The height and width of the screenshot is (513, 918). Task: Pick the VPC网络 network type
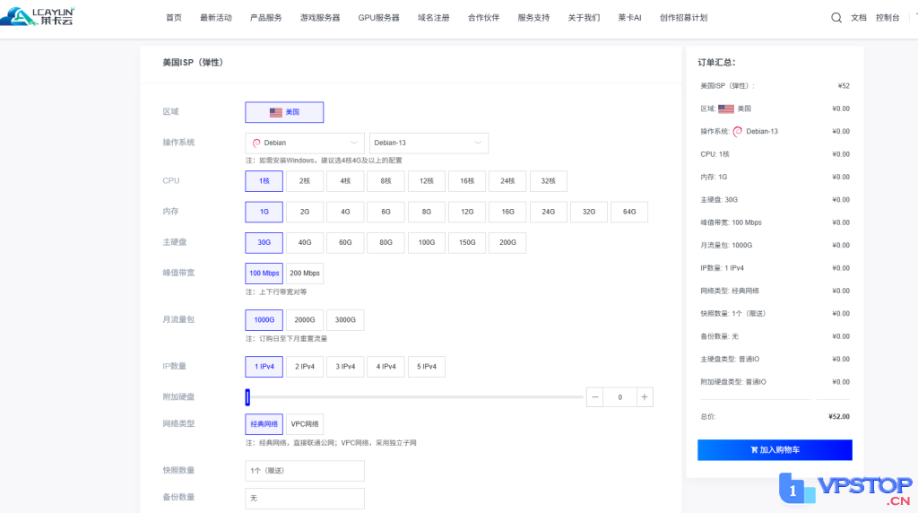point(305,424)
